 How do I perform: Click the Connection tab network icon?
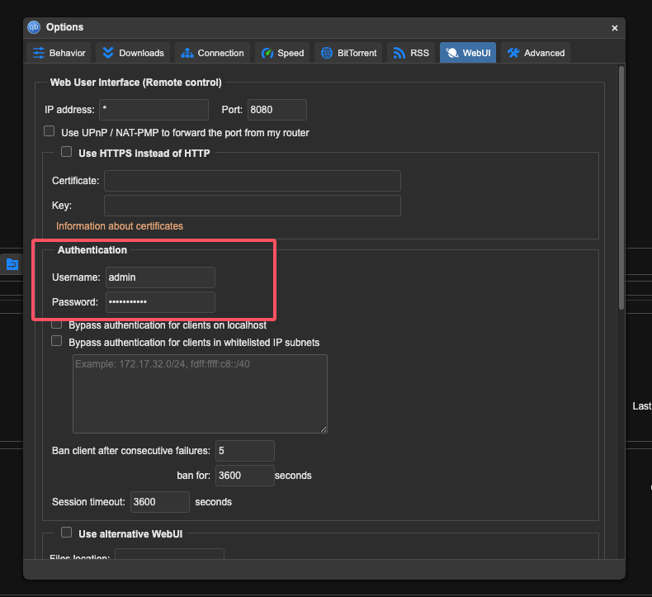(187, 53)
